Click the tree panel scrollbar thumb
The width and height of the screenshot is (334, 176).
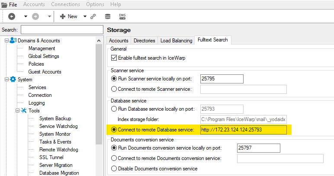pos(99,94)
